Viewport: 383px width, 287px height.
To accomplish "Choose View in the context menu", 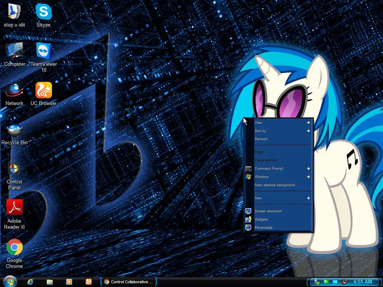I will click(278, 123).
